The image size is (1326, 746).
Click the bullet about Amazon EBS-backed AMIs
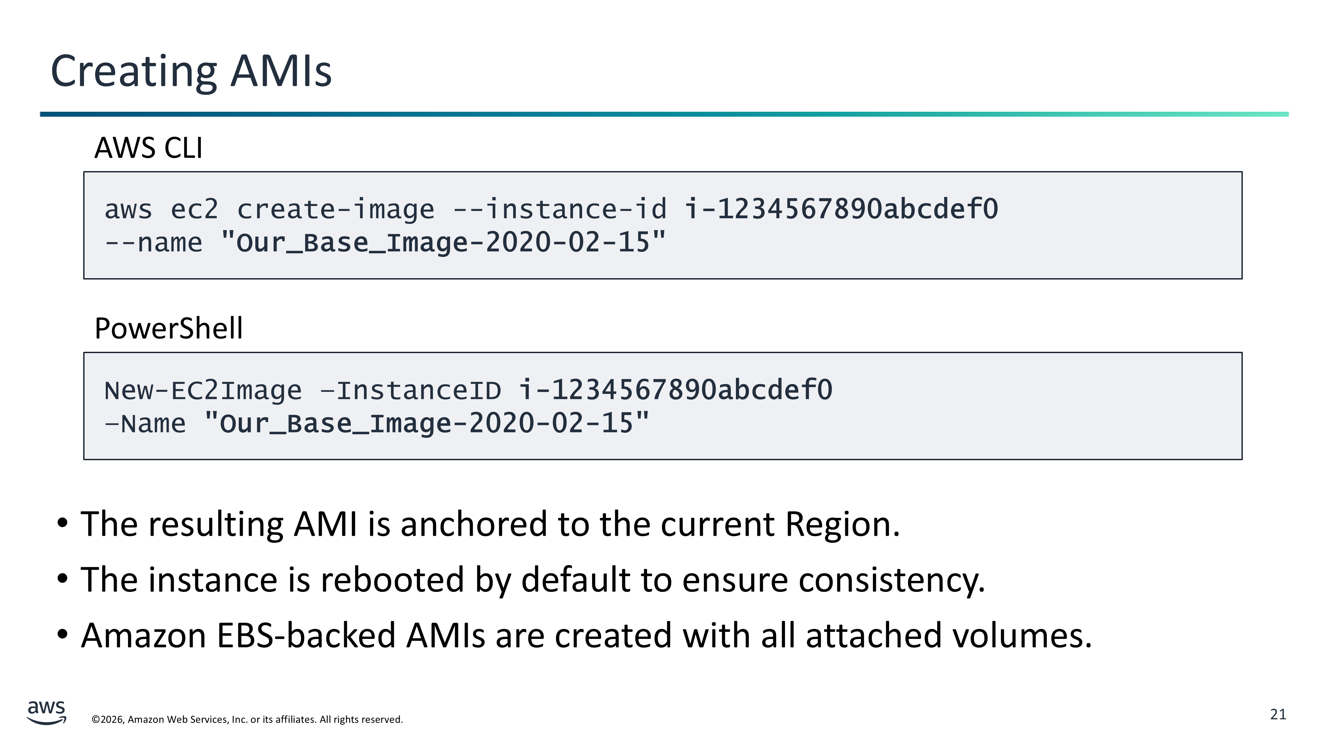click(586, 635)
